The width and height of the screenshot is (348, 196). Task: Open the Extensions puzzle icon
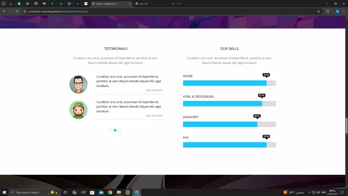(327, 11)
